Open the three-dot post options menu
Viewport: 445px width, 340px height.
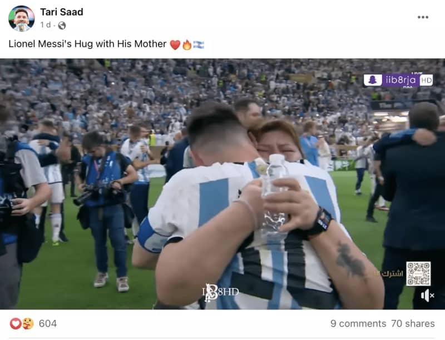pos(423,17)
